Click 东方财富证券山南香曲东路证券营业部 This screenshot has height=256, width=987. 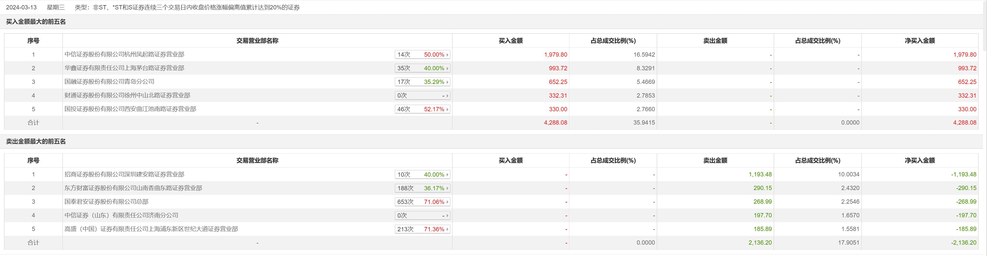133,188
